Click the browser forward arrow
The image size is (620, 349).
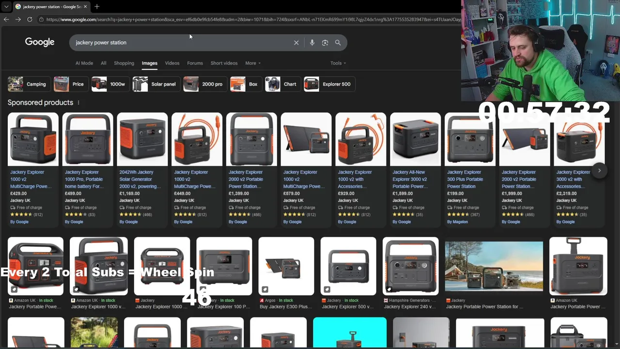18,19
